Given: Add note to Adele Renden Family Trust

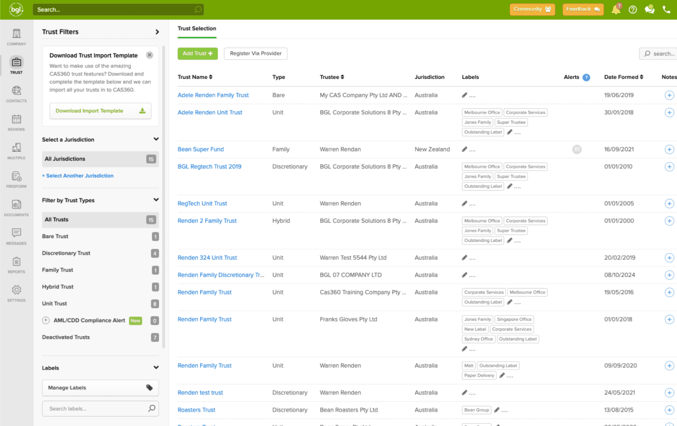Looking at the screenshot, I should pyautogui.click(x=669, y=95).
